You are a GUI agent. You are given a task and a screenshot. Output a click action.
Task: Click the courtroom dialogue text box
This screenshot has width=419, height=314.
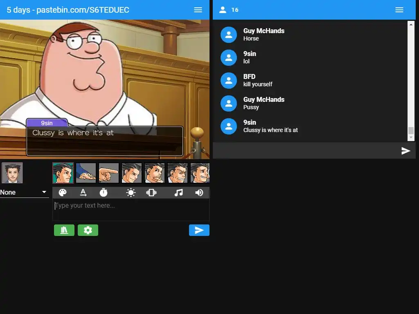105,141
